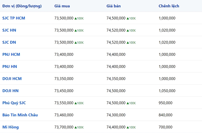Select PNJ HCM spread 1,000,000

(x=167, y=54)
